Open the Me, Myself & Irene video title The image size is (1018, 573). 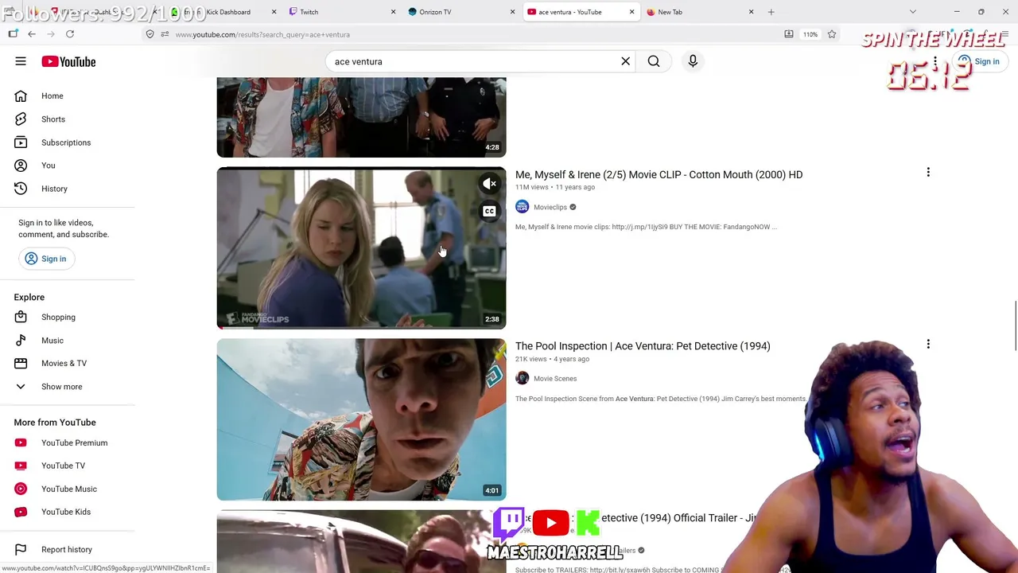click(x=659, y=174)
